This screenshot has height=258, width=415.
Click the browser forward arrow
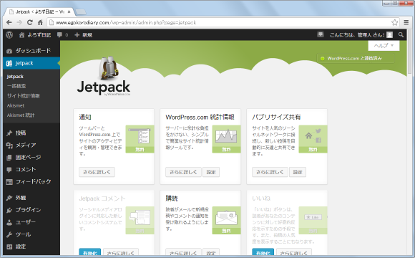point(19,22)
